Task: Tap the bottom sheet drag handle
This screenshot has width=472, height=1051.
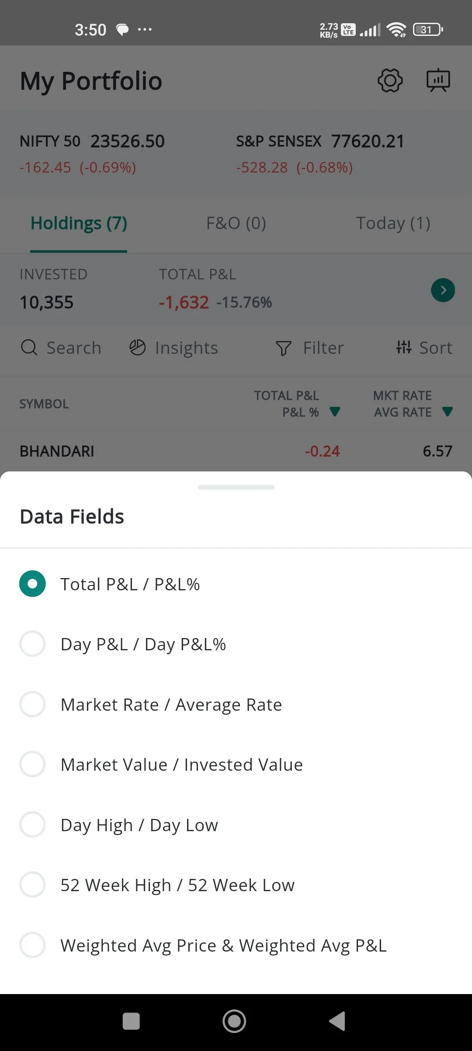Action: (236, 487)
